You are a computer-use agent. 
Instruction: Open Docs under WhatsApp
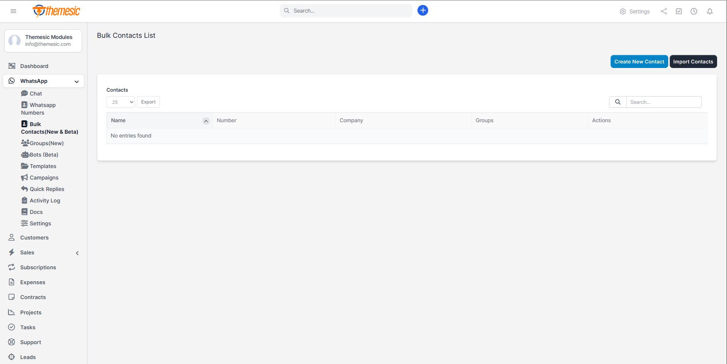coord(32,212)
